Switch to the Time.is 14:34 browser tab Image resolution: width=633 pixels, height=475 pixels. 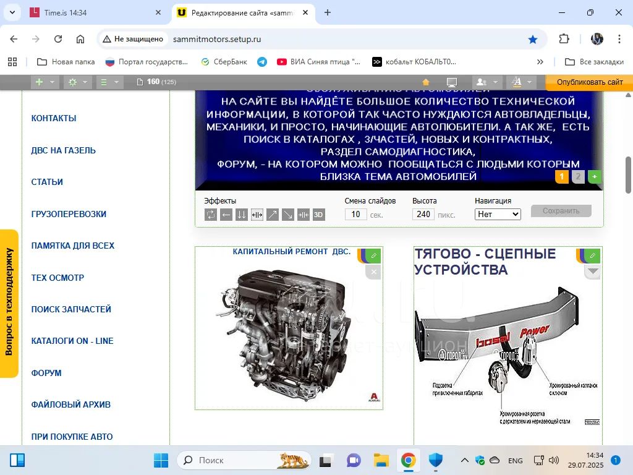(95, 12)
